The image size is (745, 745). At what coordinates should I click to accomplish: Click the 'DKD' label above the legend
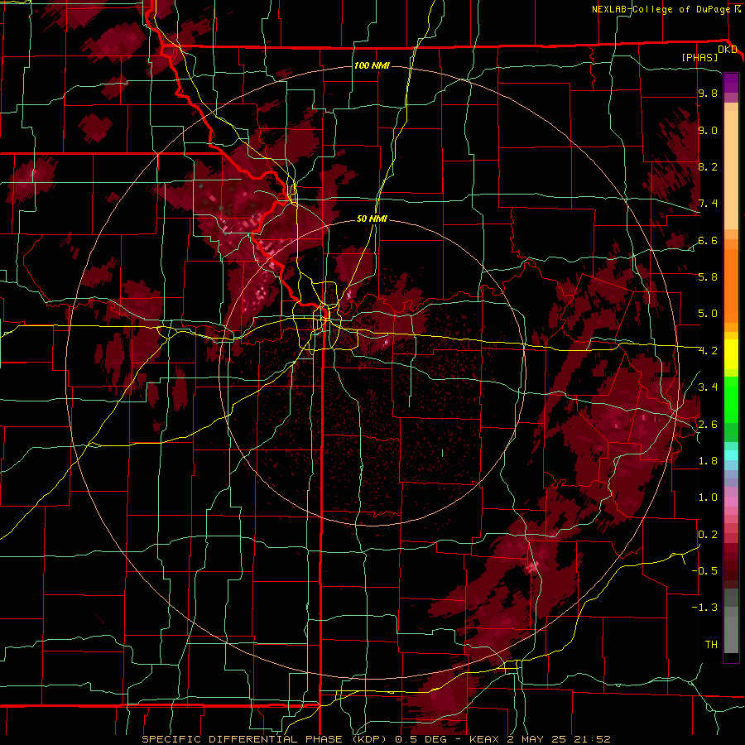(x=728, y=50)
